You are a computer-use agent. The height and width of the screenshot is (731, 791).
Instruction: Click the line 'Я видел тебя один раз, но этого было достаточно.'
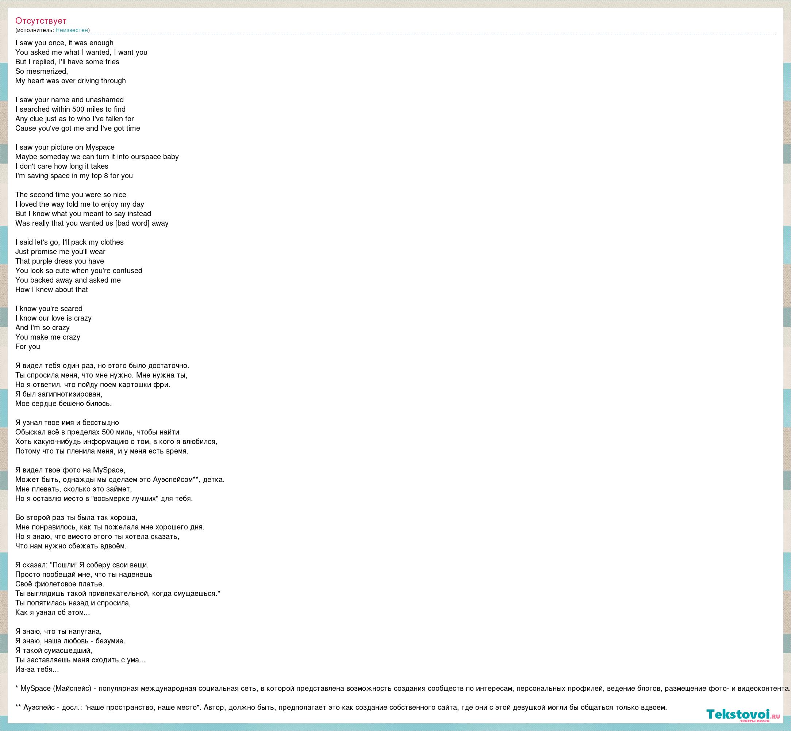tap(103, 365)
